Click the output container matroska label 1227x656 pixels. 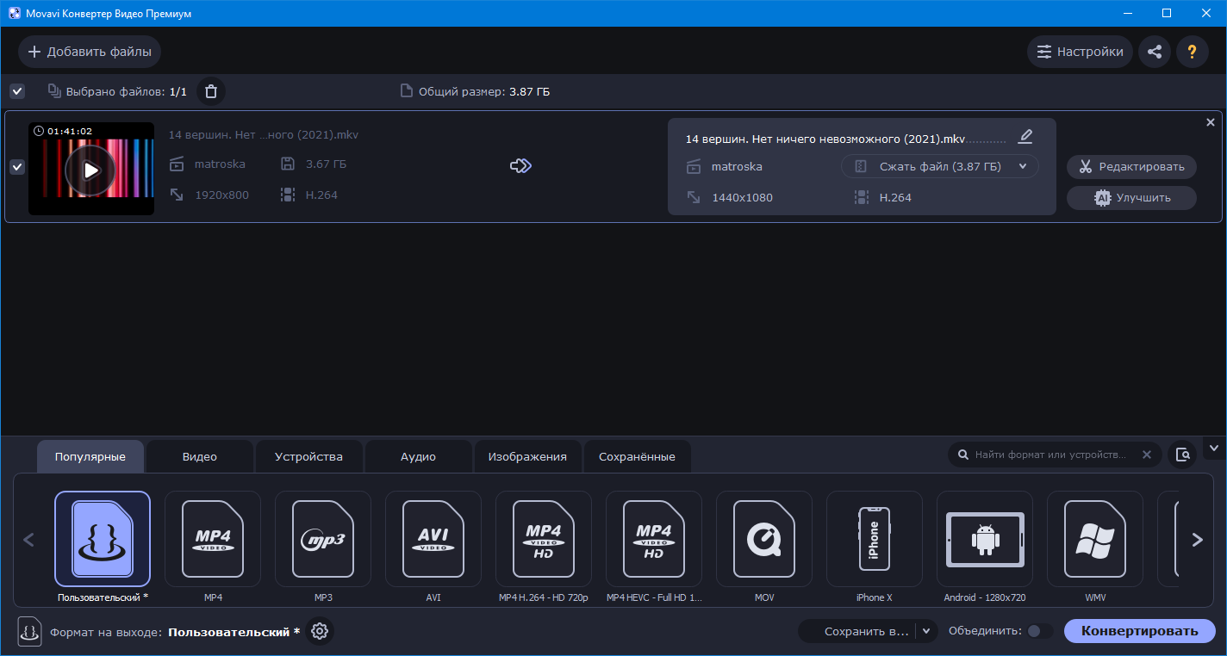(x=737, y=166)
